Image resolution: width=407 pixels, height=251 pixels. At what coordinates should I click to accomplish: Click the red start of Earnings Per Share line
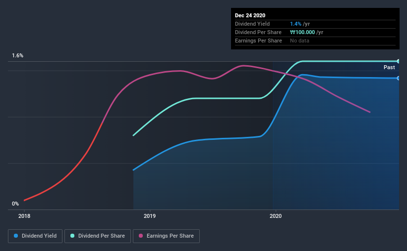point(25,200)
